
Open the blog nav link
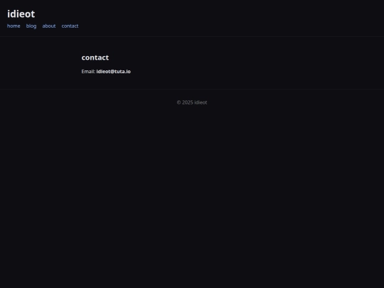pyautogui.click(x=31, y=26)
